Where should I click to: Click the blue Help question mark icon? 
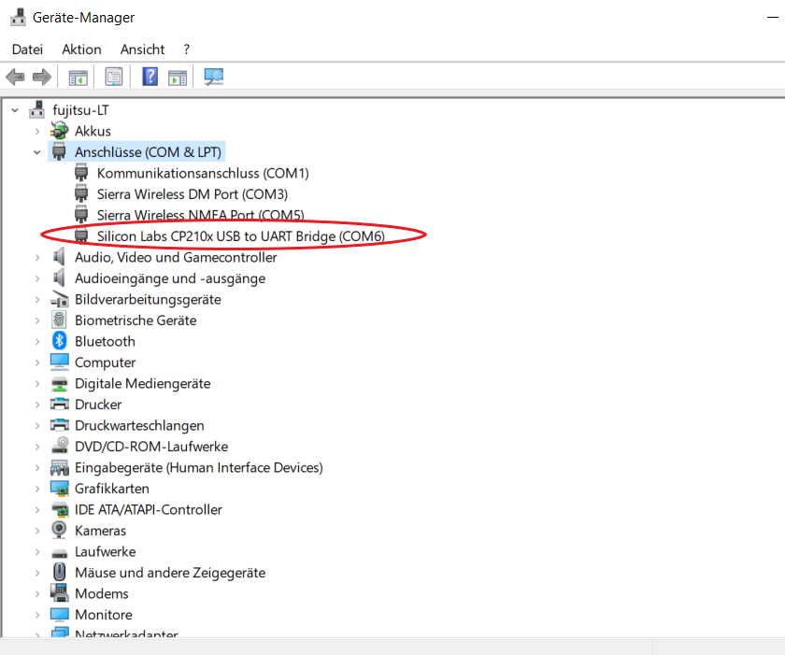coord(150,77)
